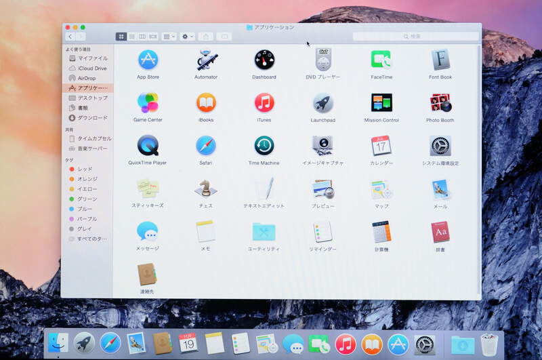Select the プレビュー app icon

point(323,189)
